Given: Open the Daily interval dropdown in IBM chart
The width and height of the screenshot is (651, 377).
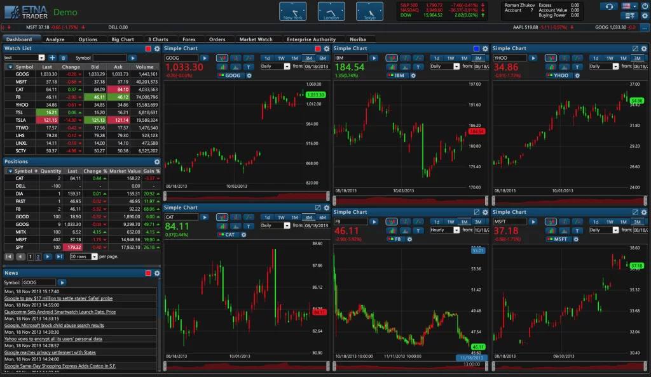Looking at the screenshot, I should pos(444,66).
